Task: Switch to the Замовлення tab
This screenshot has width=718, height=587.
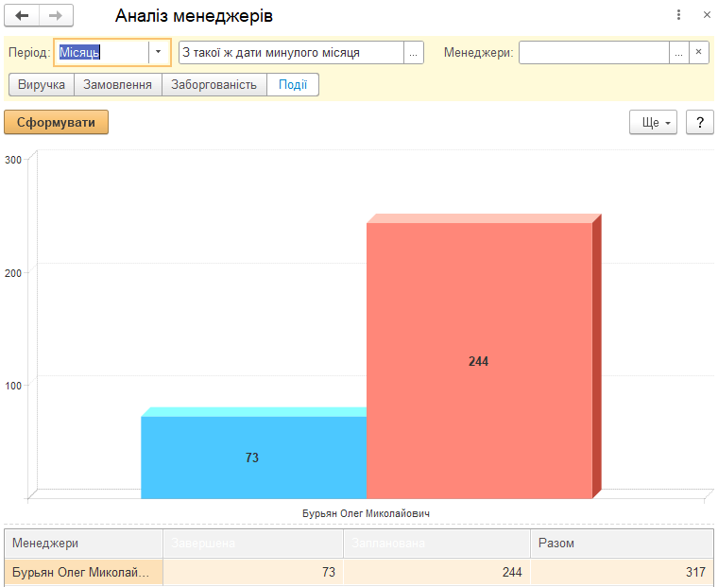Action: click(118, 85)
